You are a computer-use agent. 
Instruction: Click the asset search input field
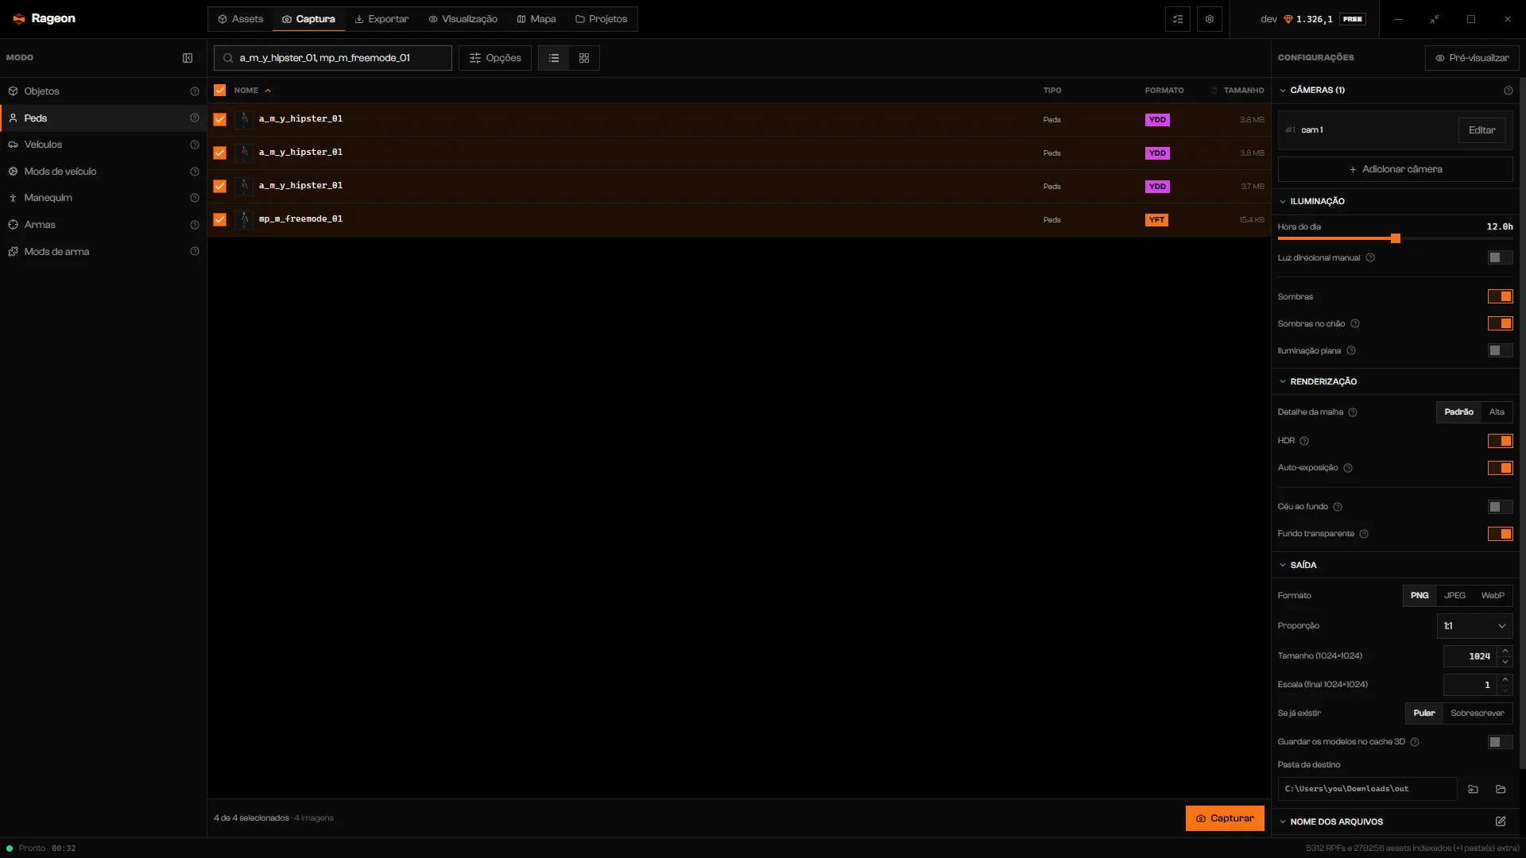click(333, 58)
